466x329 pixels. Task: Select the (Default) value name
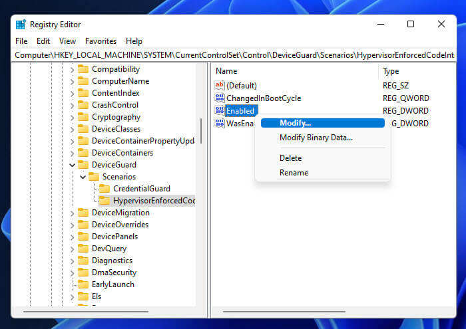pos(242,86)
